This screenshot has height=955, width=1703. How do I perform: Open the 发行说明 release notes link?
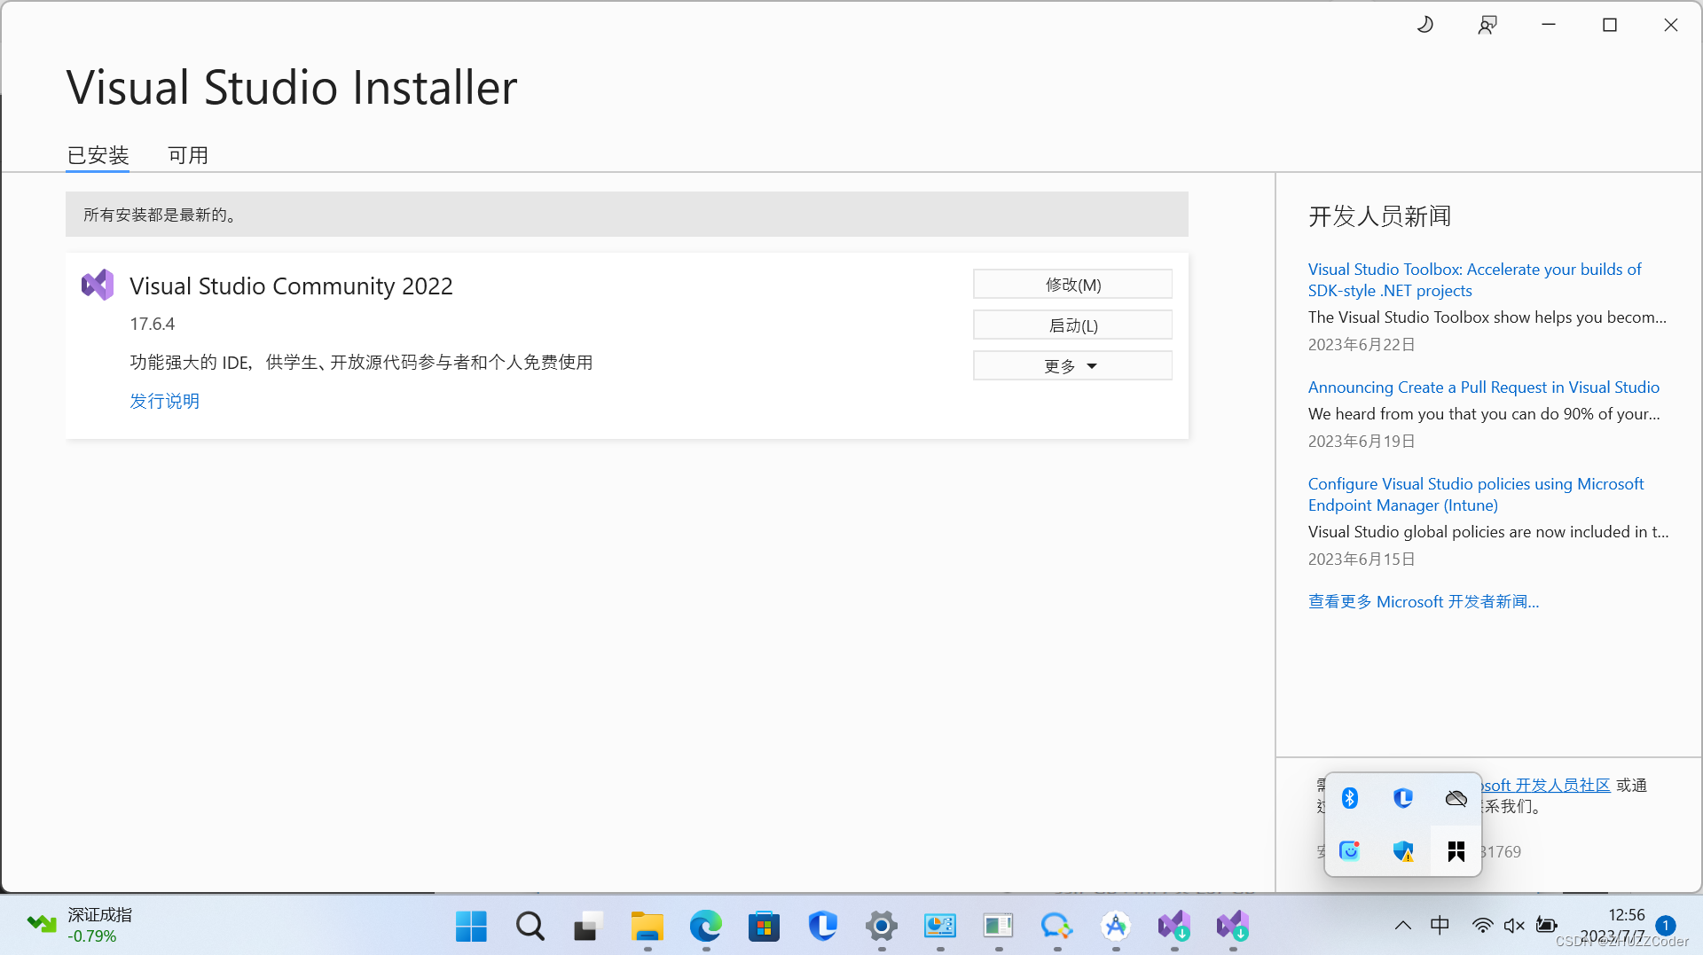tap(165, 401)
